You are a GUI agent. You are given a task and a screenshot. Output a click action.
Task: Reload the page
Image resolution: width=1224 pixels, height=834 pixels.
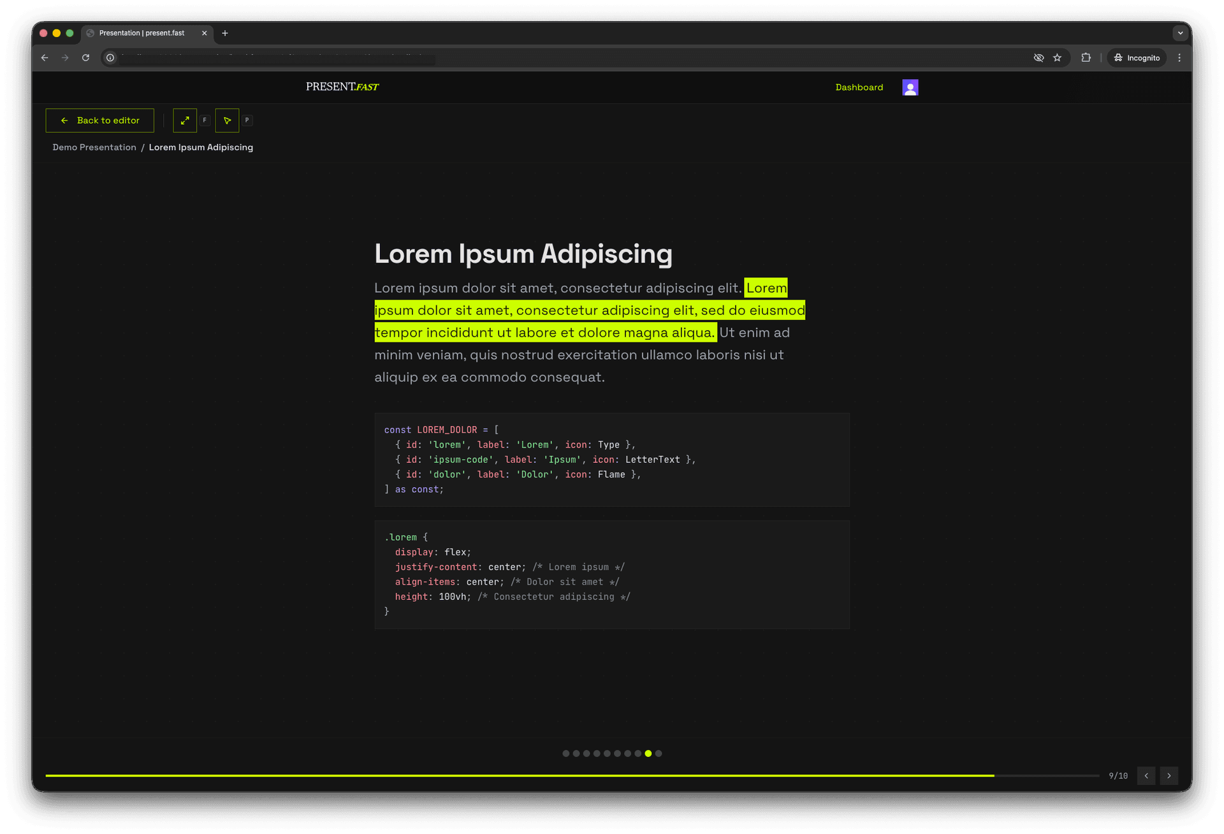point(85,58)
